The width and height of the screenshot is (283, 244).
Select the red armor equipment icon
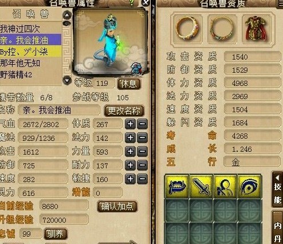point(256,29)
